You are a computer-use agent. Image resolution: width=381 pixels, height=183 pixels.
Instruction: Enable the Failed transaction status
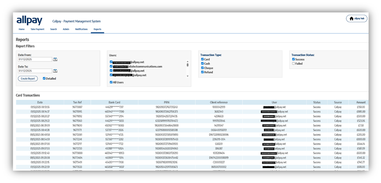pyautogui.click(x=293, y=63)
